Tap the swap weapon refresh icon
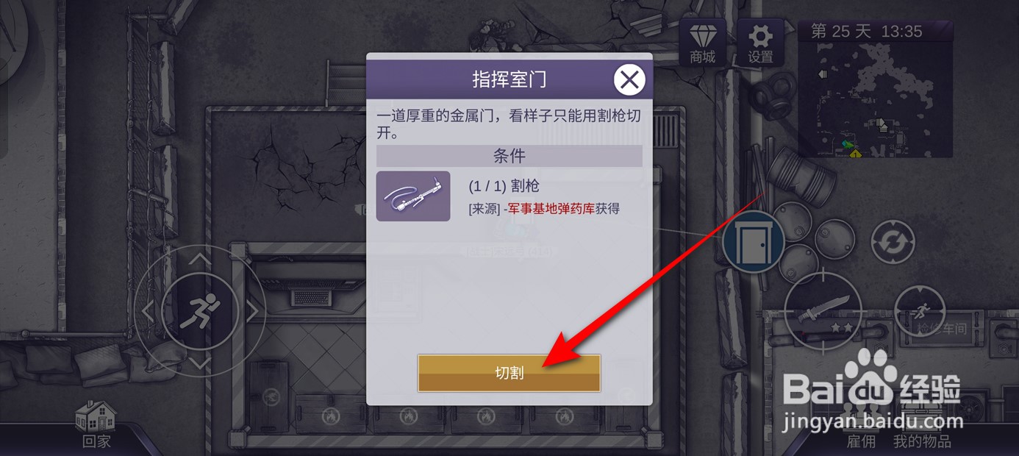Viewport: 1019px width, 456px height. point(893,242)
